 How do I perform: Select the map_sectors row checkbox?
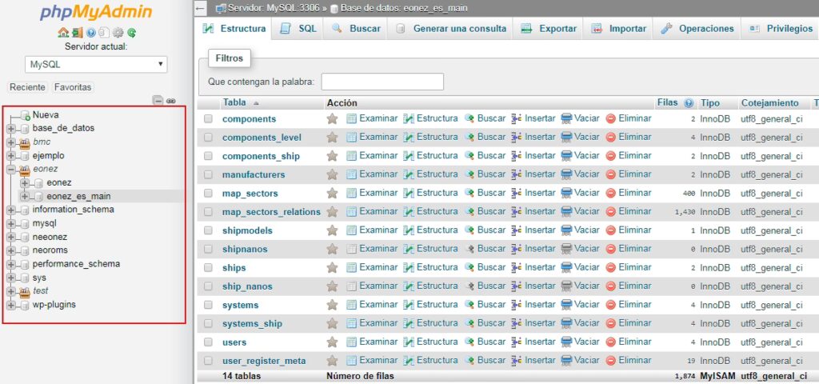[x=209, y=193]
